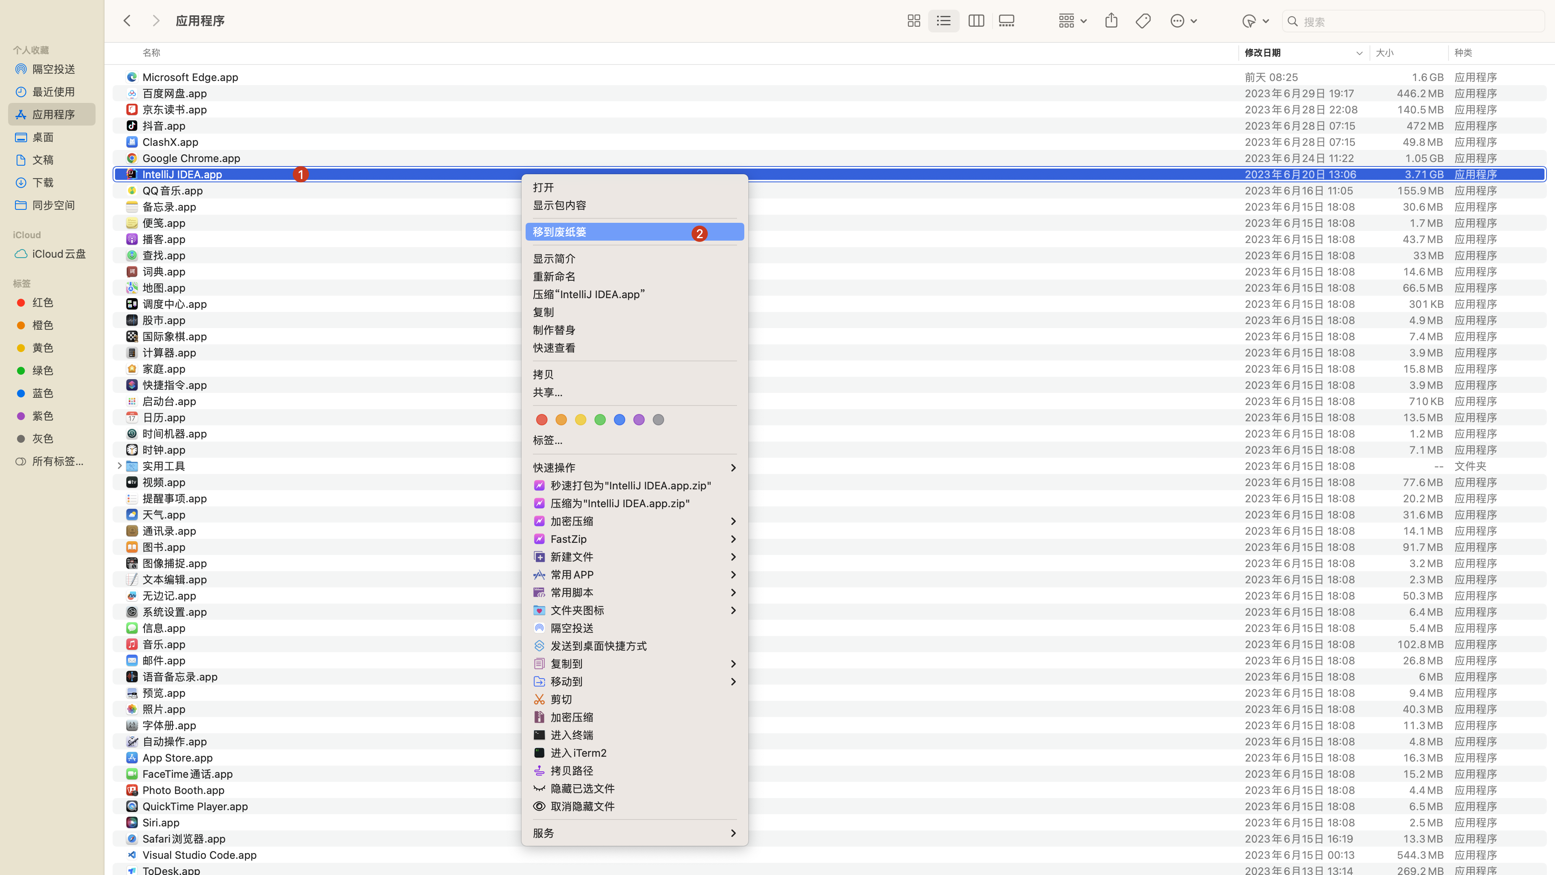
Task: Select App Store.app in the list
Action: click(829, 757)
